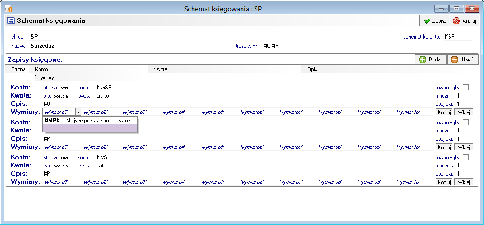Edit schemat korekty field with KSP
Screen dimensions: 484x225
458,37
